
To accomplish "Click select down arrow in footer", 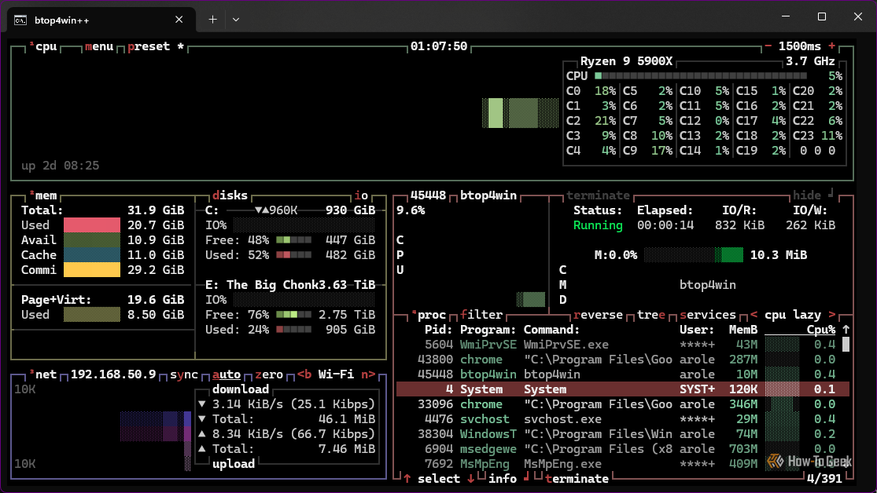I will pos(471,479).
